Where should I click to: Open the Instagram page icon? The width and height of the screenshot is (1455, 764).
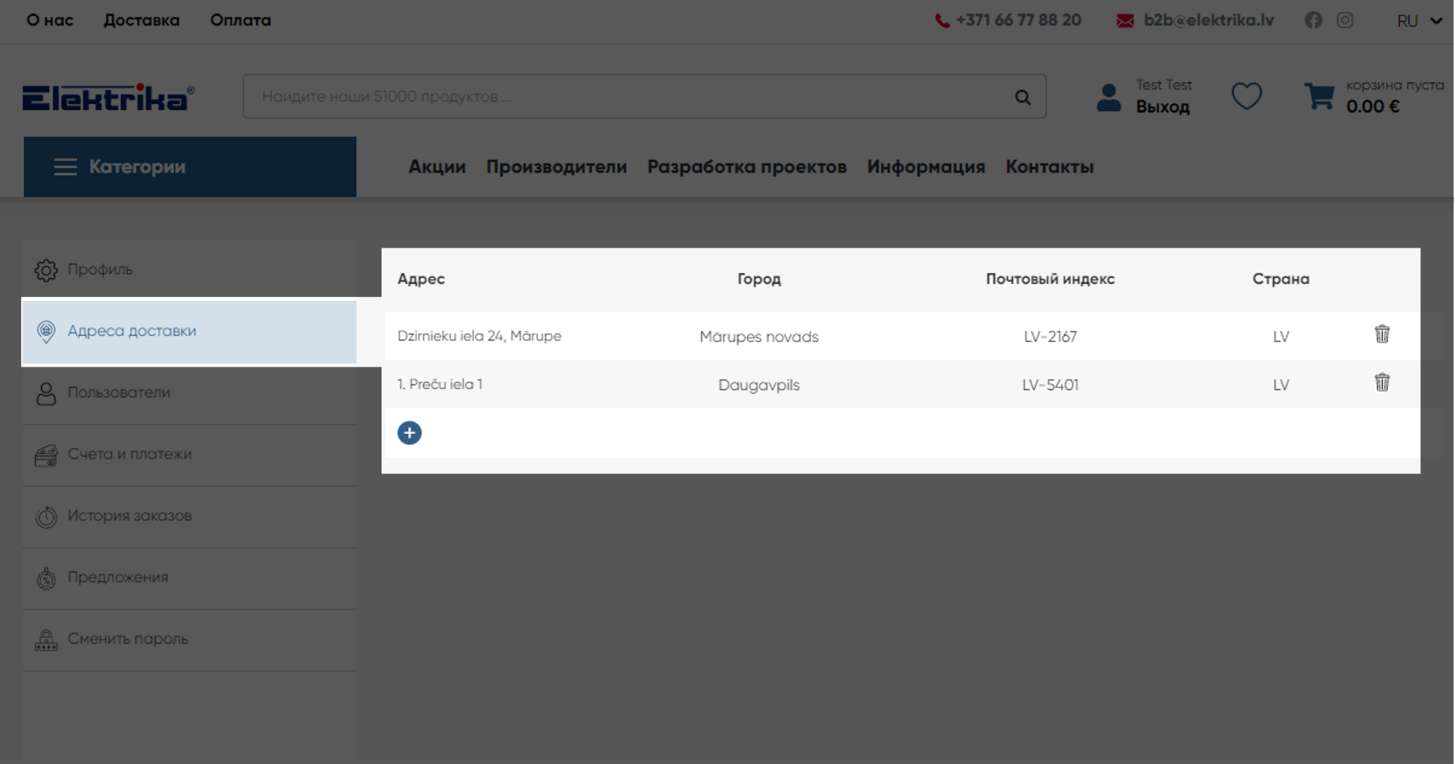pyautogui.click(x=1345, y=20)
